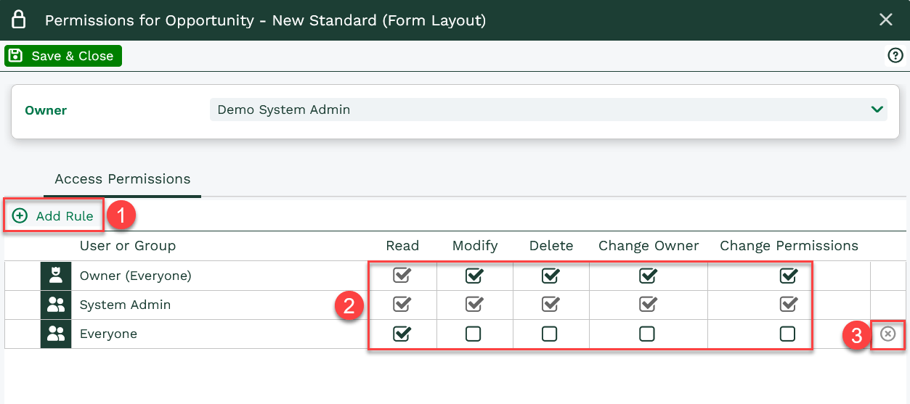This screenshot has width=910, height=404.
Task: Click the 'Modify' column header
Action: tap(475, 246)
